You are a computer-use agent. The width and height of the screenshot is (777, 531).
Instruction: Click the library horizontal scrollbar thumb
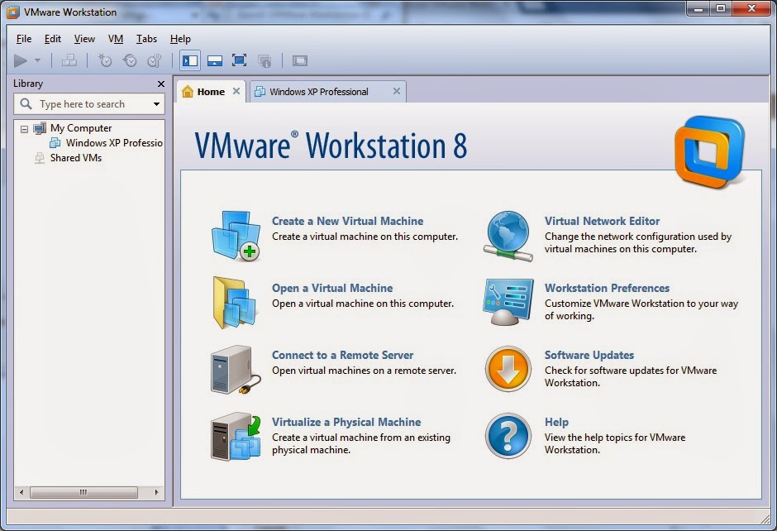point(83,492)
